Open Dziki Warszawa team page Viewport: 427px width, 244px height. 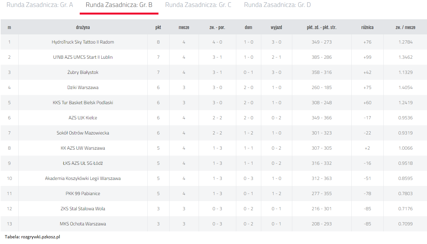[83, 87]
